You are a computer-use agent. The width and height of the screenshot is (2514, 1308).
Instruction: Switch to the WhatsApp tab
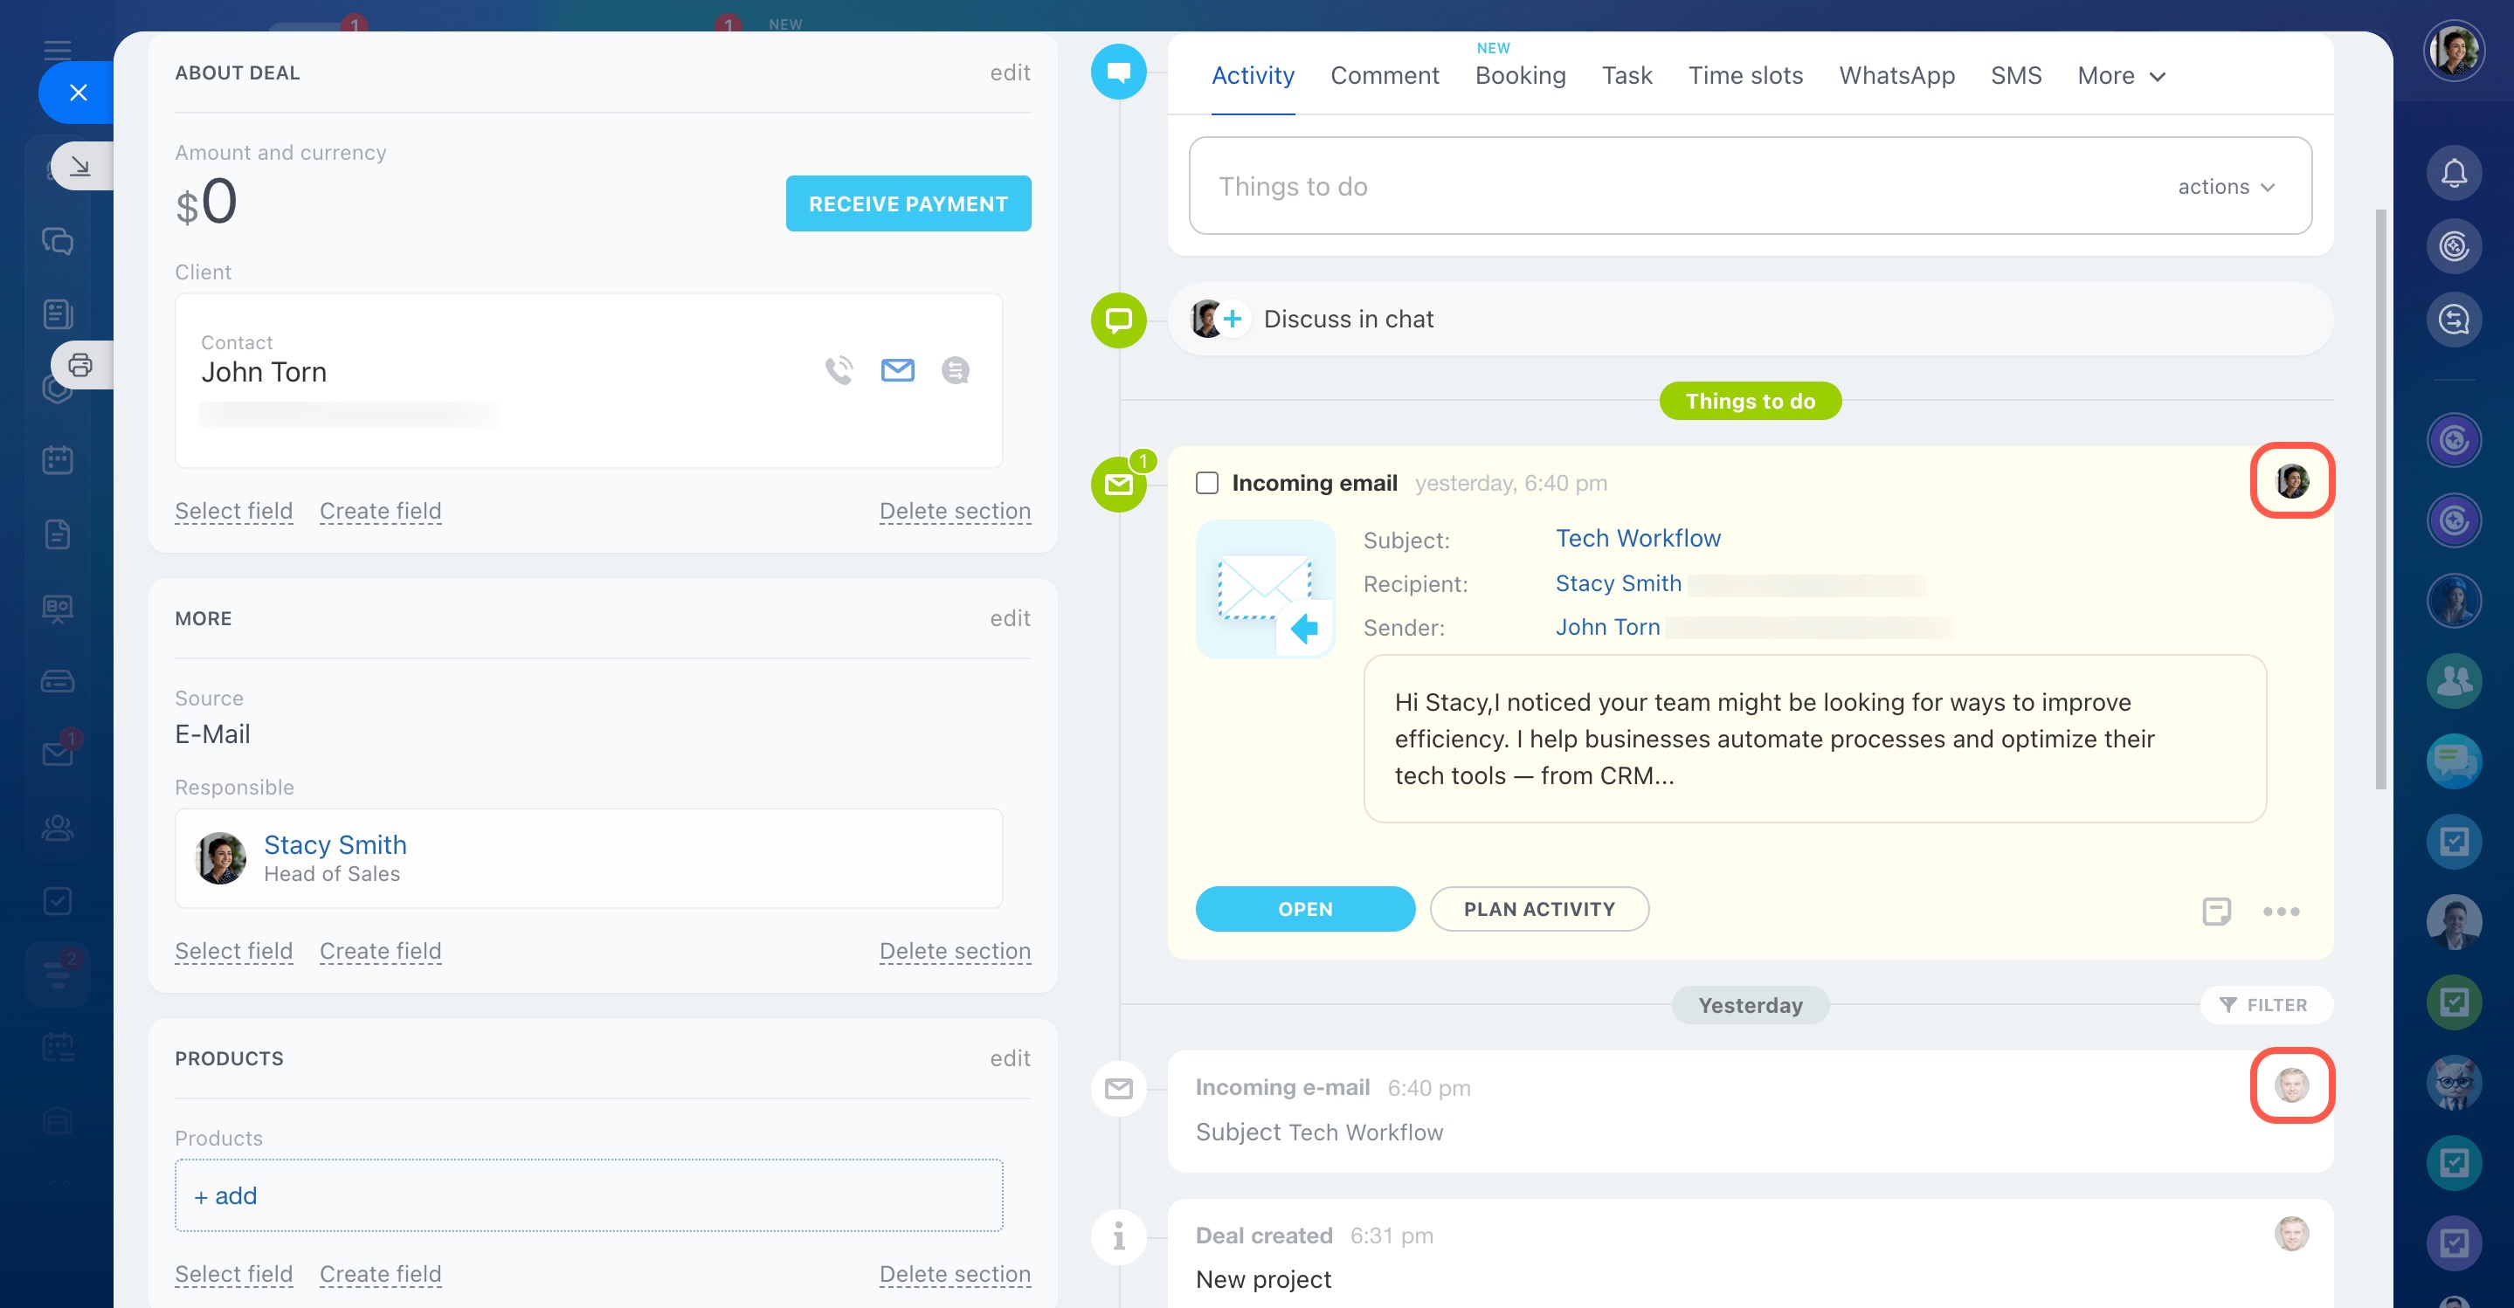pos(1896,75)
